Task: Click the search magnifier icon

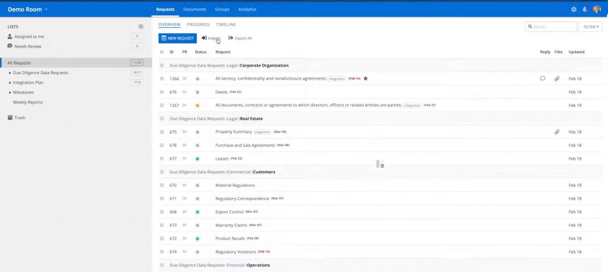Action: pos(530,27)
